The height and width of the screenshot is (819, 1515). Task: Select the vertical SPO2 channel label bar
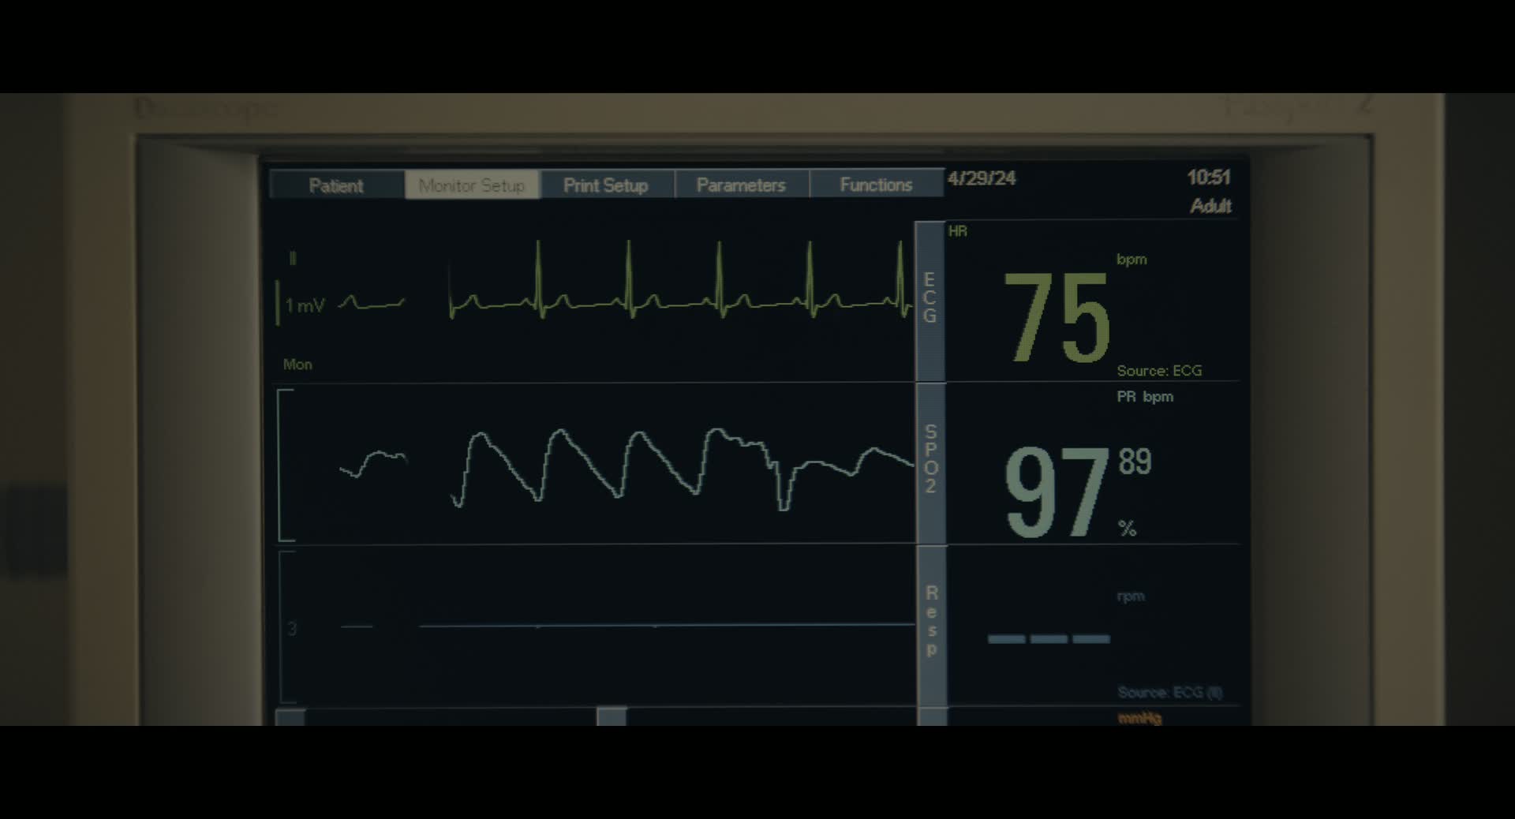(930, 460)
